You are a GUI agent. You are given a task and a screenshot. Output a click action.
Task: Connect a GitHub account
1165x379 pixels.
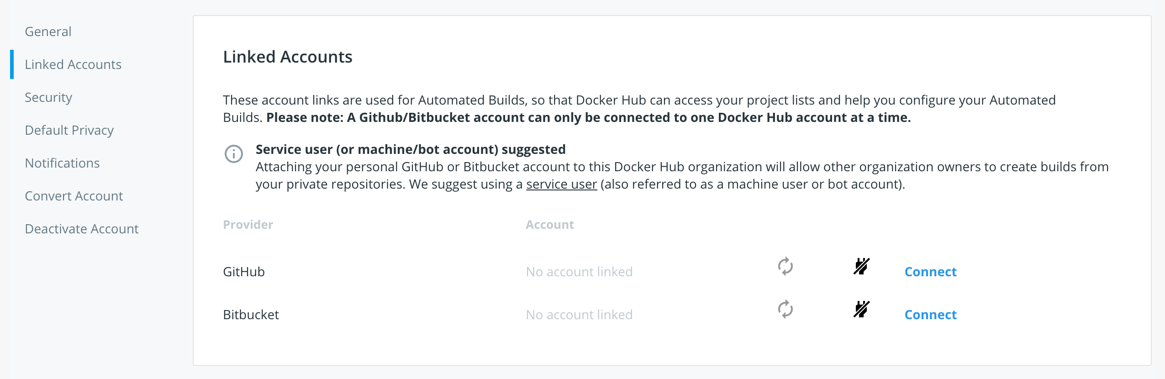point(930,271)
